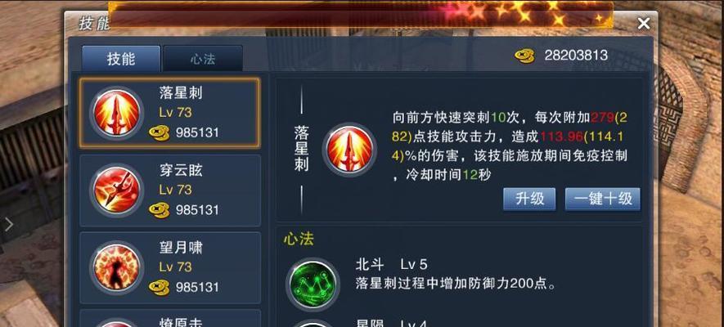Click the 升级 button
The height and width of the screenshot is (327, 724).
[529, 199]
